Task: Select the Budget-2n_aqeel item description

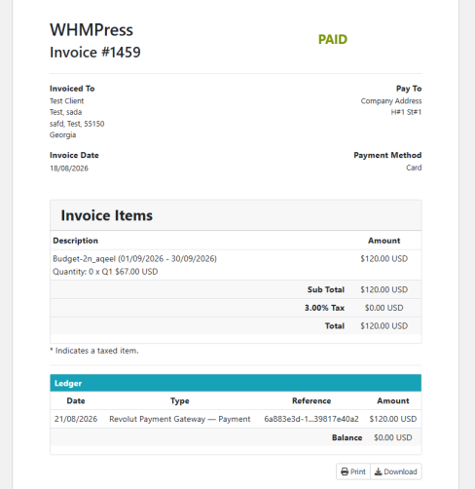Action: pos(134,259)
